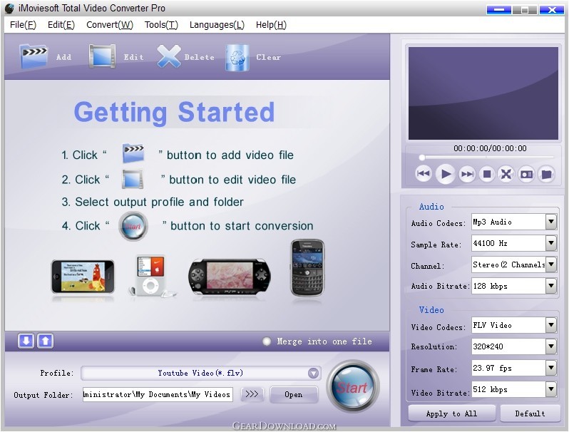
Task: Open the Tools menu
Action: [161, 25]
